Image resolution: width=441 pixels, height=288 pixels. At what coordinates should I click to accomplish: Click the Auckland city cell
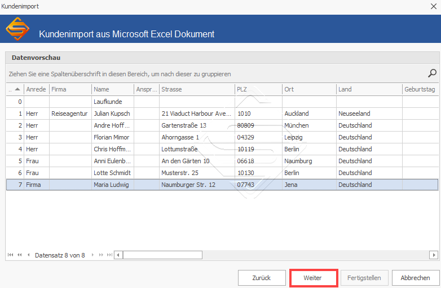tap(309, 114)
